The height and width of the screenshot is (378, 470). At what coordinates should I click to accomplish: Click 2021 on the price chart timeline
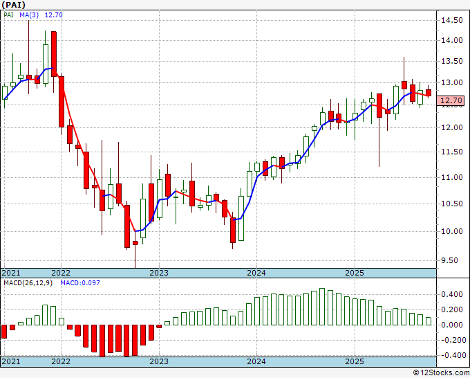[x=11, y=273]
